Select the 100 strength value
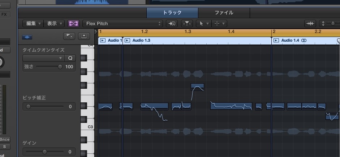Image resolution: width=340 pixels, height=157 pixels. 69,67
